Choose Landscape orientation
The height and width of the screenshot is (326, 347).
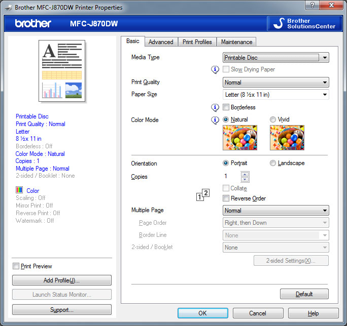(x=273, y=163)
